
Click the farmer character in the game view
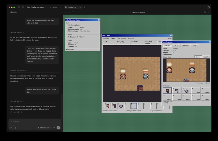[x=123, y=77]
